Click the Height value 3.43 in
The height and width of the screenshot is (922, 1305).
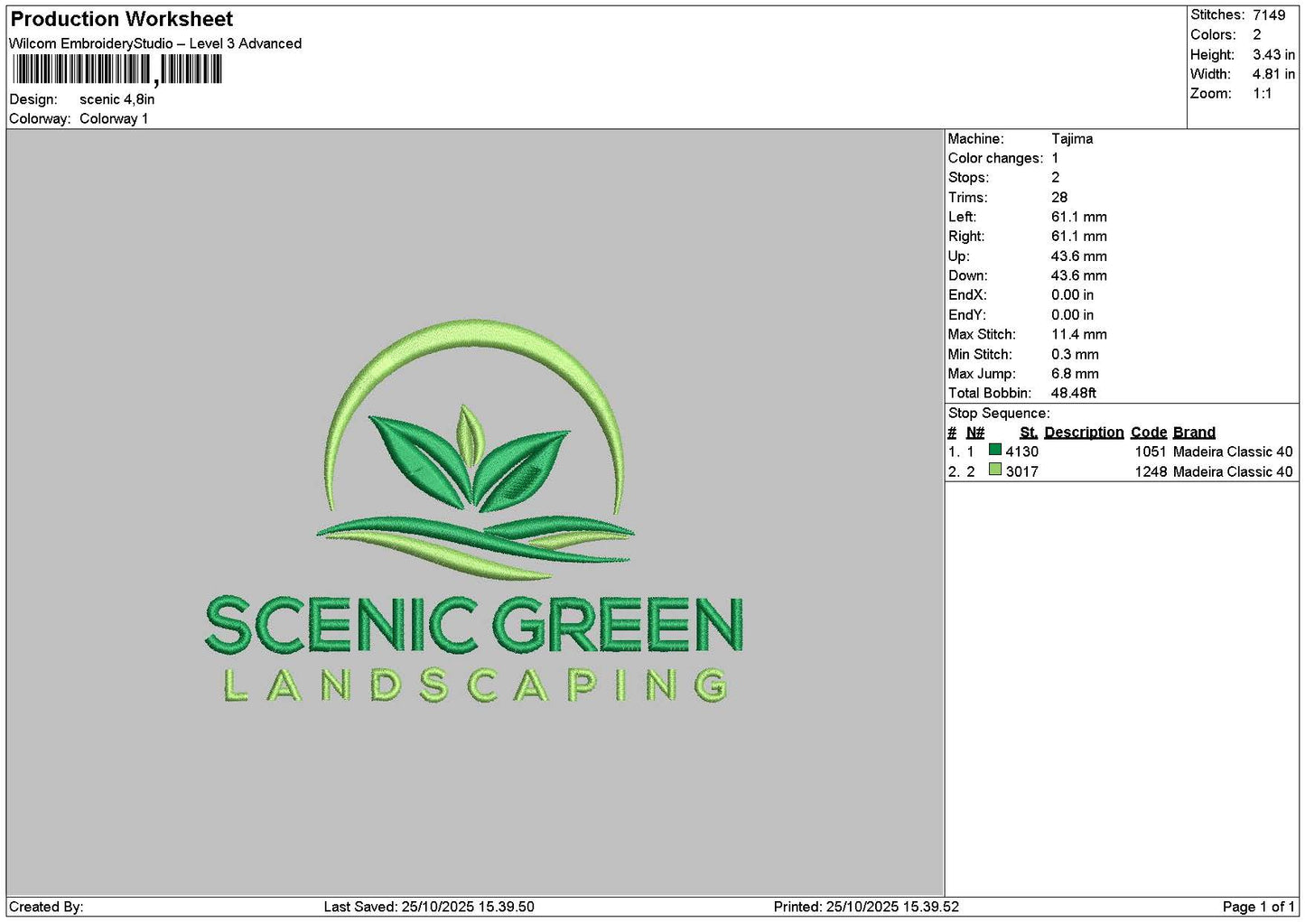coord(1273,54)
